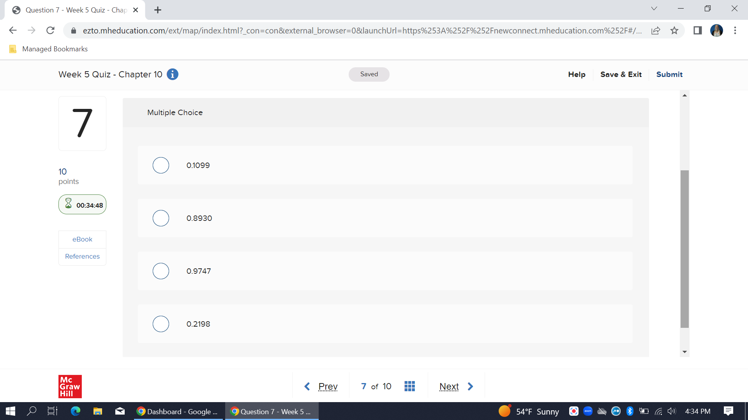The image size is (748, 420).
Task: Select answer 0.8930
Action: pos(161,218)
